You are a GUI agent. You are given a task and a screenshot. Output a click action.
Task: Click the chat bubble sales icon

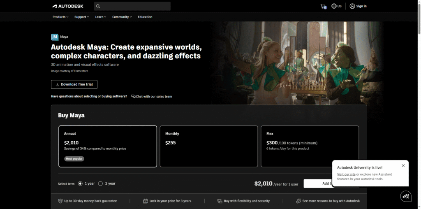coord(133,96)
